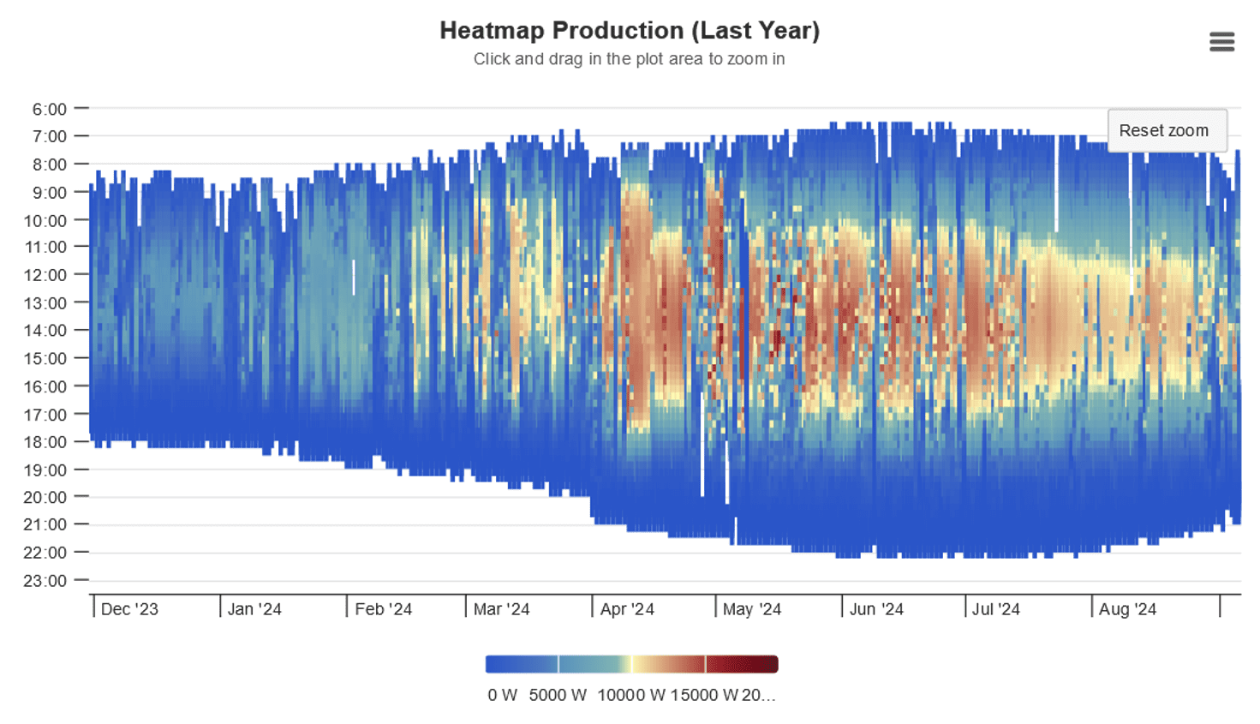Viewport: 1260px width, 724px height.
Task: Click the Heatmap Production chart title
Action: 630,31
